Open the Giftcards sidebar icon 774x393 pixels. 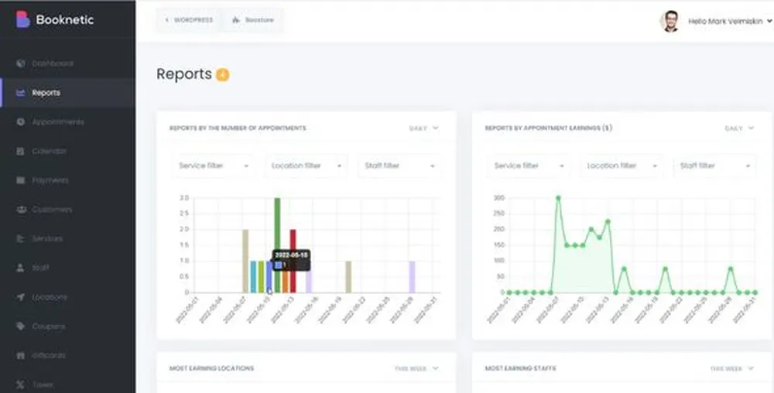point(21,356)
